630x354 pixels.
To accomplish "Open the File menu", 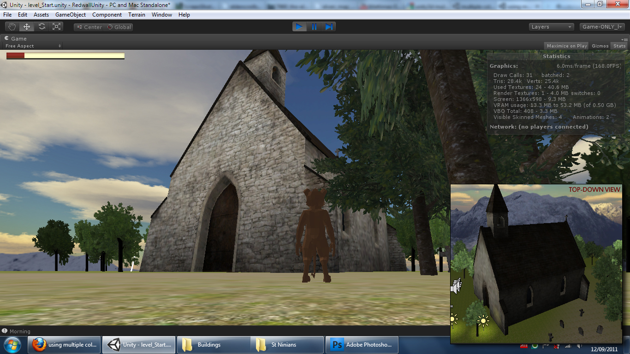I will tap(8, 15).
